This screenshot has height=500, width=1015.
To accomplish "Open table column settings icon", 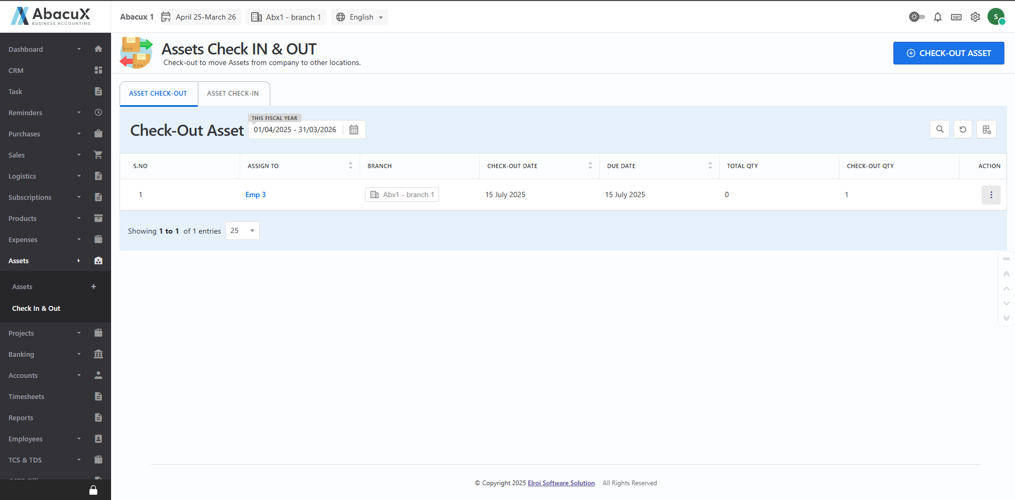I will tap(986, 129).
